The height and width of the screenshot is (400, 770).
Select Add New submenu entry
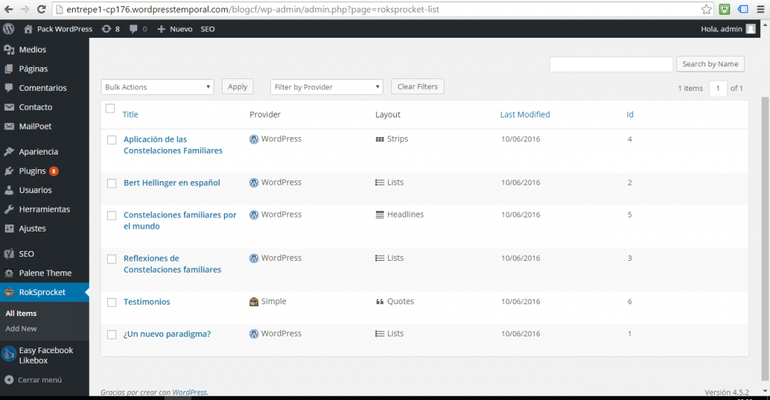tap(21, 329)
